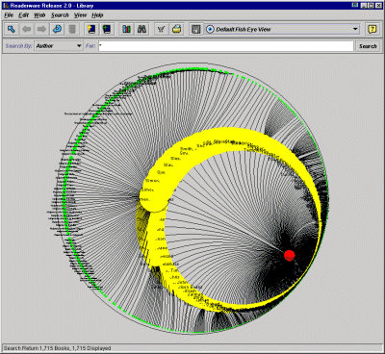The height and width of the screenshot is (354, 385).
Task: Expand the Search By Author dropdown
Action: (59, 46)
